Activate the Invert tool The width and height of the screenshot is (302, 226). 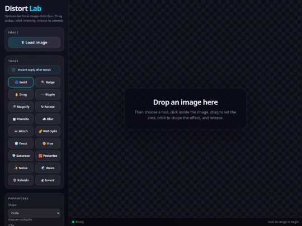click(x=48, y=180)
